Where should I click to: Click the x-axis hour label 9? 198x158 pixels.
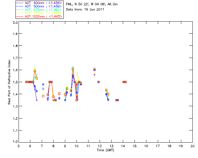coord(65,146)
